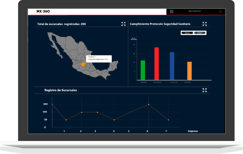Expand the Cumplimiento Protocolo chart to fullscreen
243x154 pixels.
[205, 24]
